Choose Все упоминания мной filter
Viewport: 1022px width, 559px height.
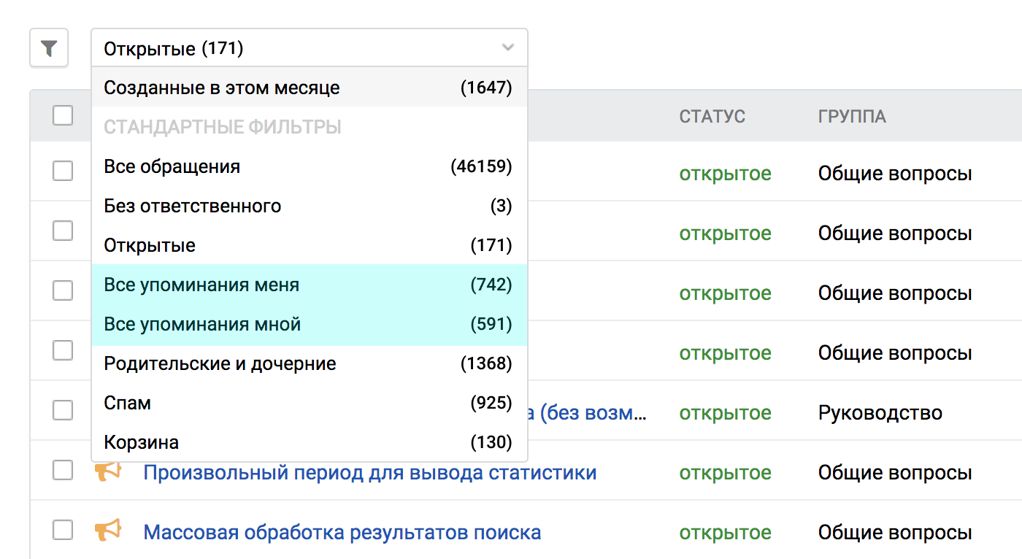pos(202,324)
